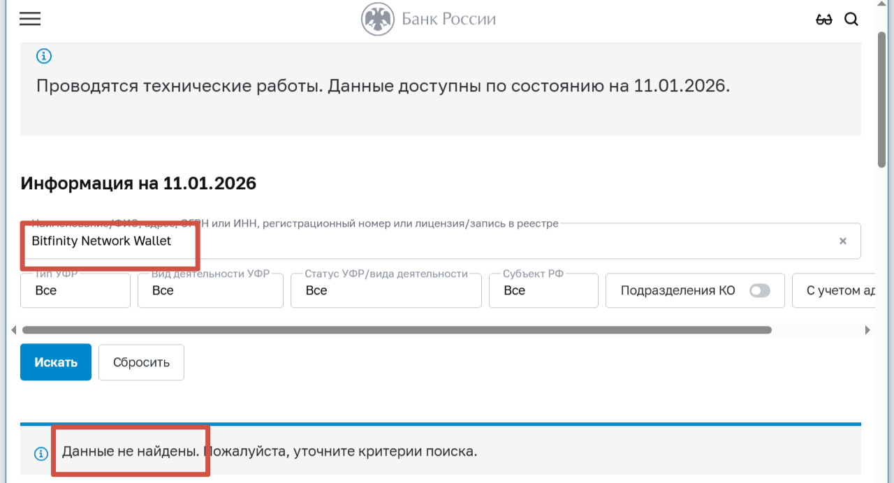Viewport: 894px width, 483px height.
Task: Open the 'Тип УФР' dropdown
Action: pyautogui.click(x=75, y=290)
